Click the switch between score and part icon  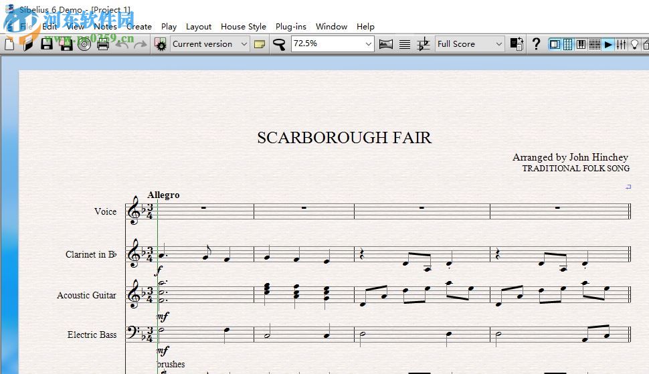click(517, 44)
